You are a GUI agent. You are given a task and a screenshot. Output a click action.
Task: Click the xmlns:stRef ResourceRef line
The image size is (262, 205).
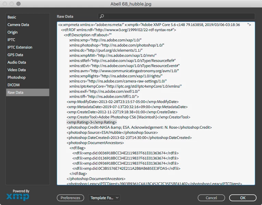tap(122, 61)
